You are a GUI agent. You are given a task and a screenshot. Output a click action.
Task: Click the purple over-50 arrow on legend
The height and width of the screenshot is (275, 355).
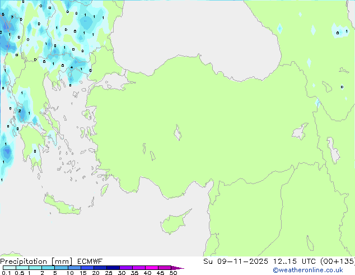[x=177, y=268]
